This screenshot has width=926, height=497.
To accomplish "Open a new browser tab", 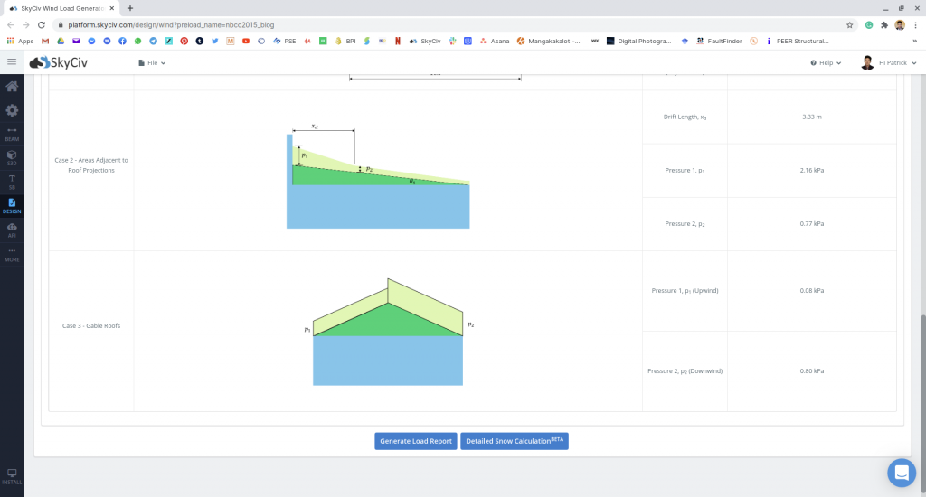I will click(x=130, y=8).
